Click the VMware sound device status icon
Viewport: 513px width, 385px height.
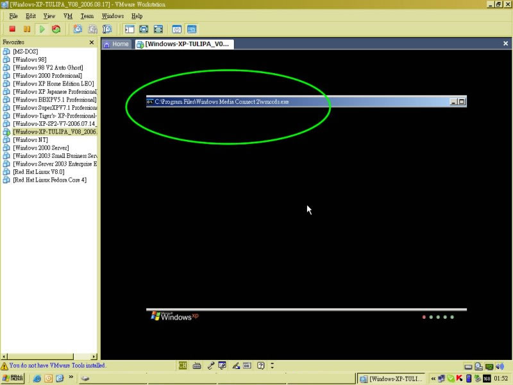[x=500, y=366]
